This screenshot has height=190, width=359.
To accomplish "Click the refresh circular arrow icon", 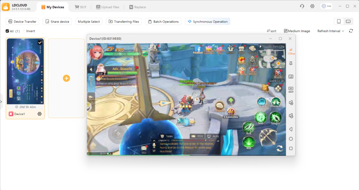I will pos(351,31).
